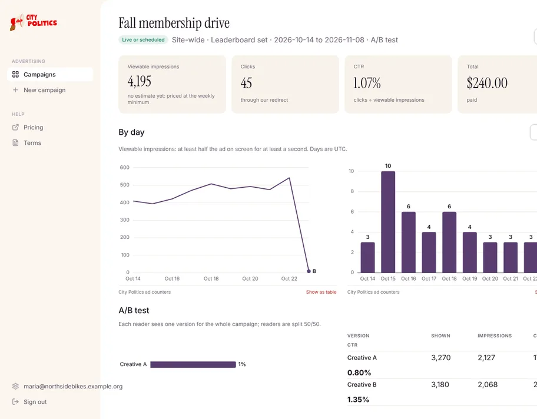The height and width of the screenshot is (419, 537).
Task: Click the Oct 19 bar with 4 clicks
Action: pyautogui.click(x=469, y=252)
